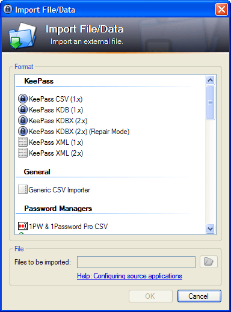Click the scroll down arrow of format list
The width and height of the screenshot is (231, 312).
pyautogui.click(x=210, y=228)
